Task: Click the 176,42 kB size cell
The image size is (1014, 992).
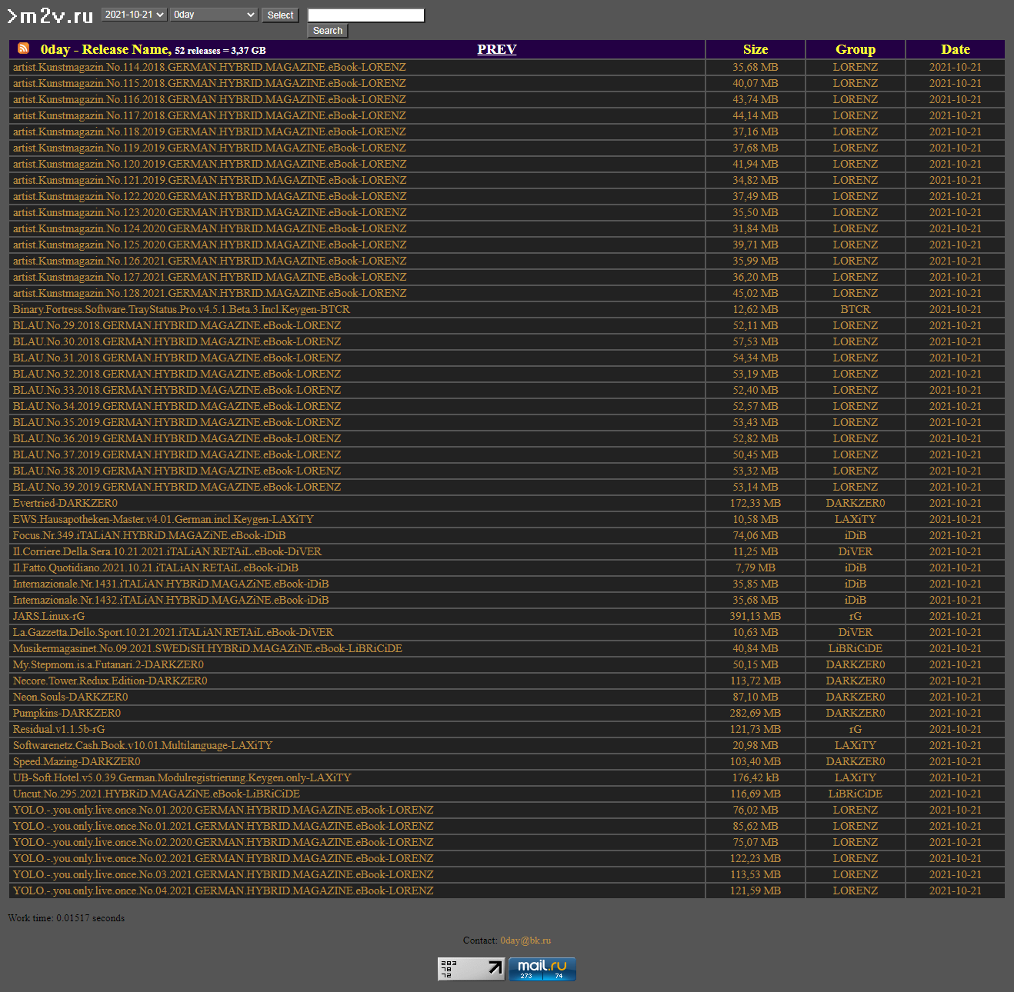Action: point(755,777)
